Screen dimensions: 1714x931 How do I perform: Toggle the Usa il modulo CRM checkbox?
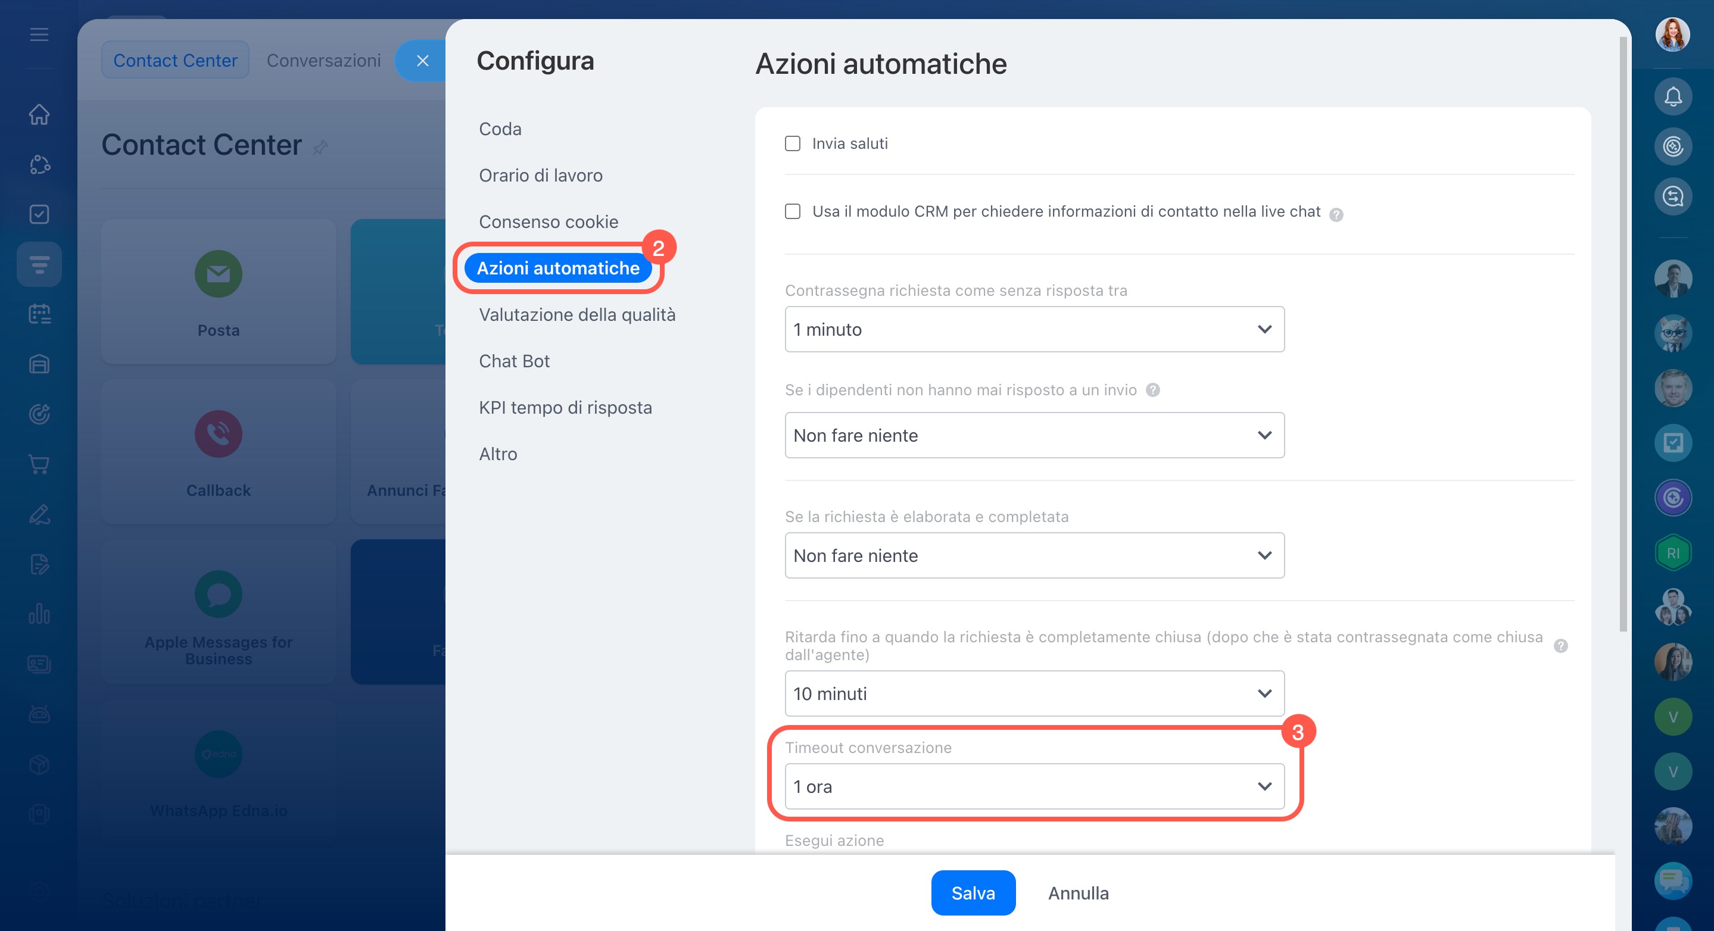pyautogui.click(x=792, y=211)
